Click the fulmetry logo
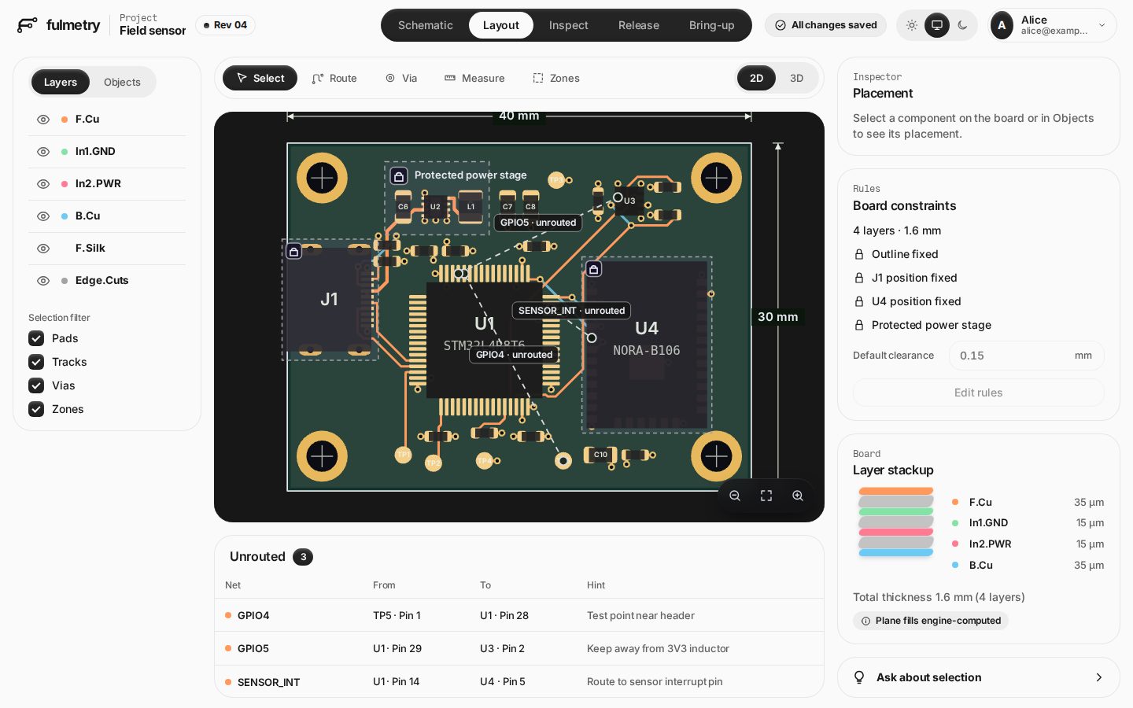 tap(58, 25)
